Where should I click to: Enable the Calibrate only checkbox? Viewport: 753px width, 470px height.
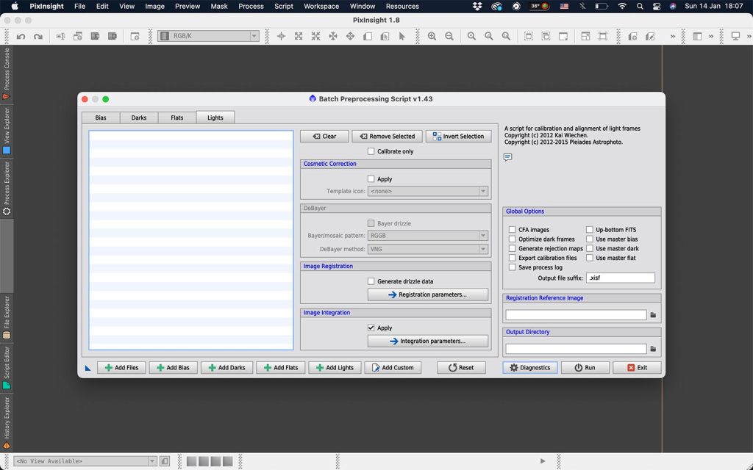[x=371, y=151]
